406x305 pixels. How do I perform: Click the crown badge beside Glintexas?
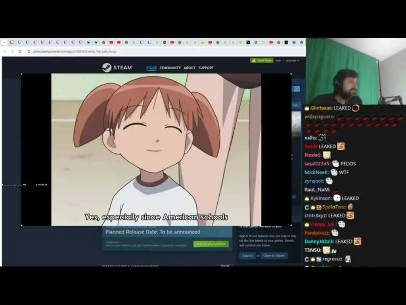(307, 108)
